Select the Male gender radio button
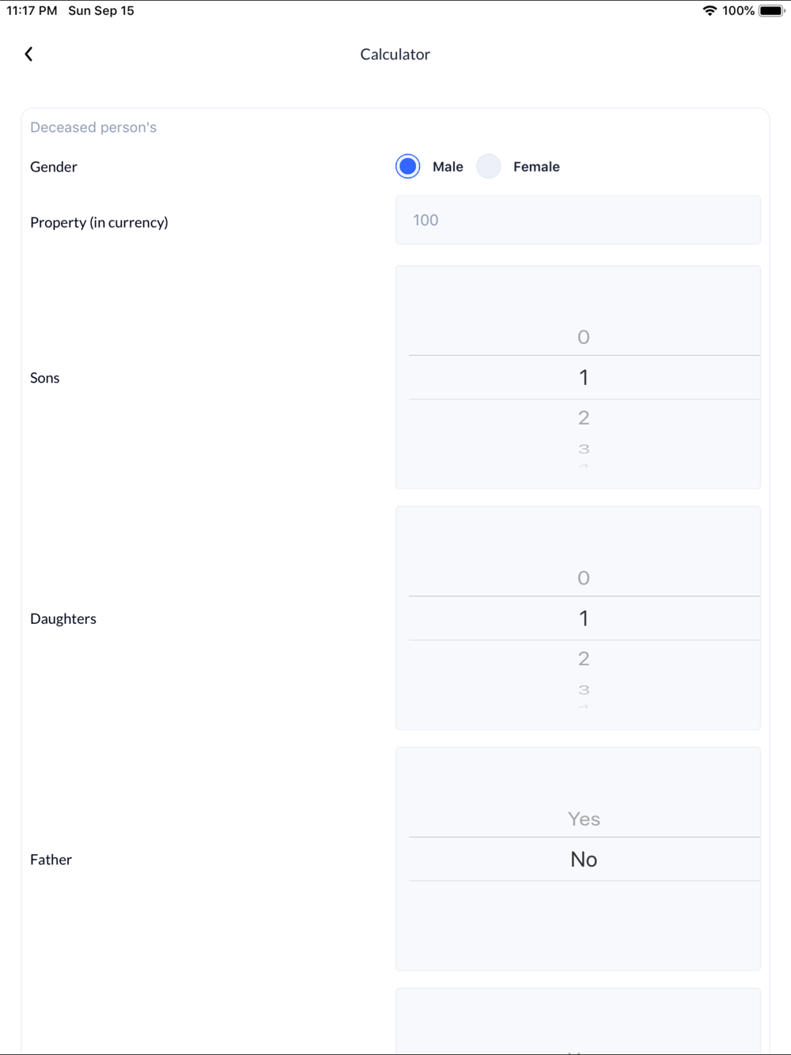The image size is (791, 1055). [x=407, y=166]
